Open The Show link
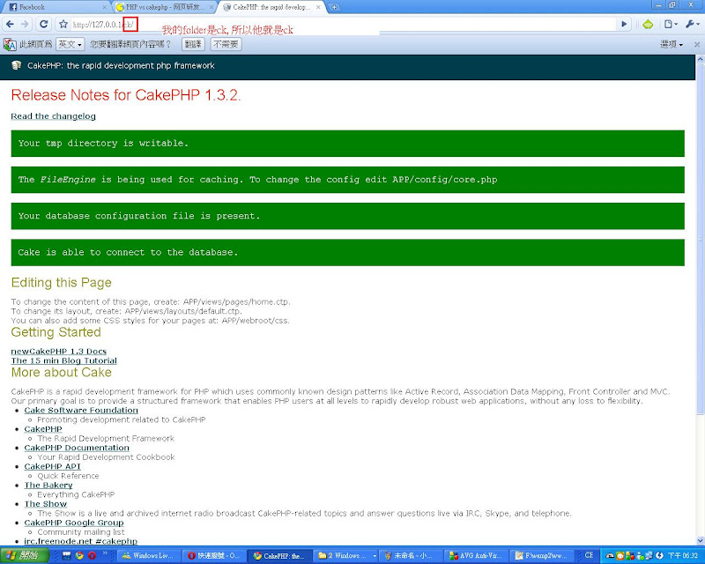This screenshot has height=564, width=705. (x=46, y=504)
